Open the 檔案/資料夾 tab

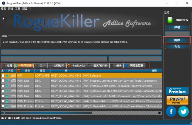pyautogui.click(x=98, y=65)
